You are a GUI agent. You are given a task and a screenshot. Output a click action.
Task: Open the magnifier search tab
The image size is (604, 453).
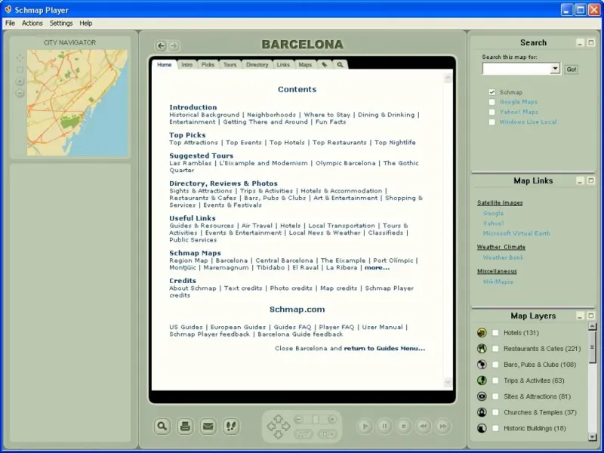340,65
